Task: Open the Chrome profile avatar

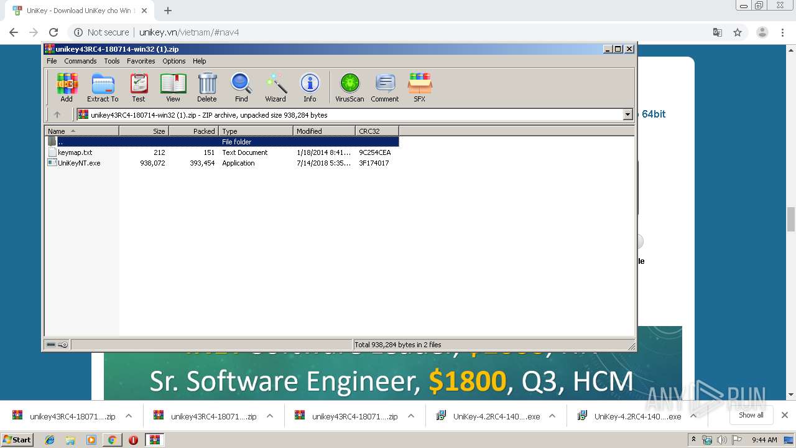Action: pos(762,32)
